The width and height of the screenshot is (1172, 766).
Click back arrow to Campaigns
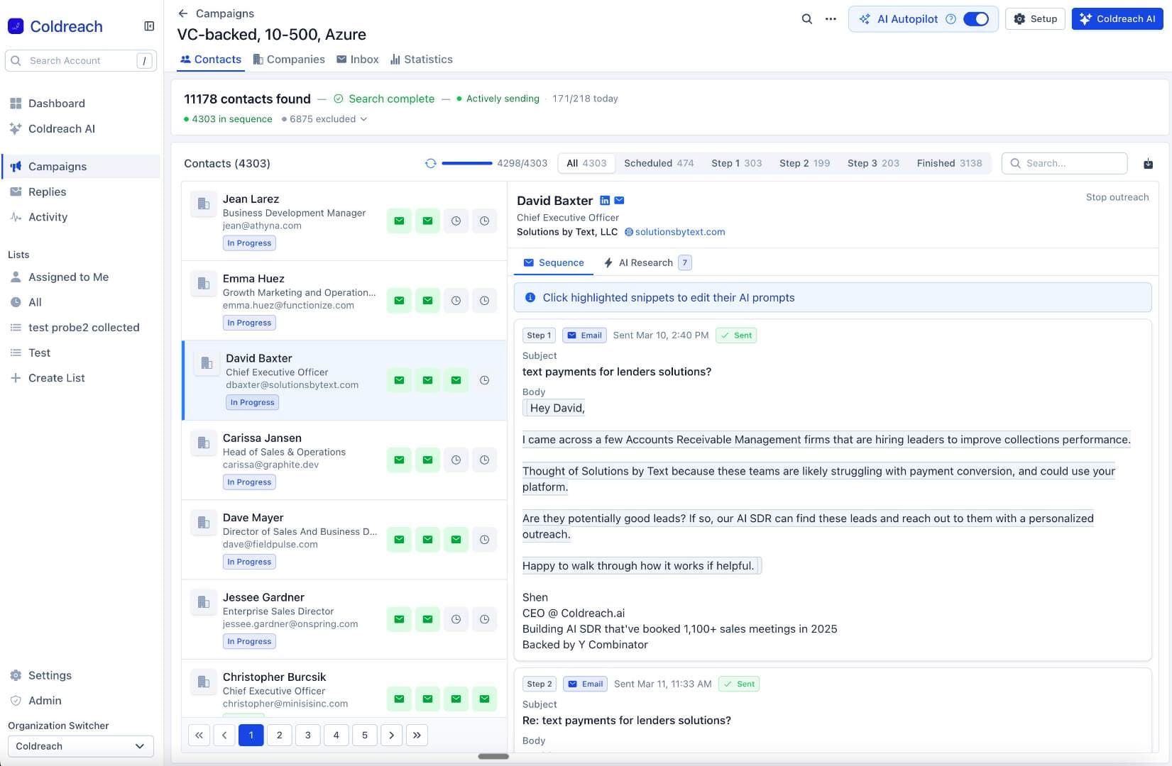(x=183, y=13)
